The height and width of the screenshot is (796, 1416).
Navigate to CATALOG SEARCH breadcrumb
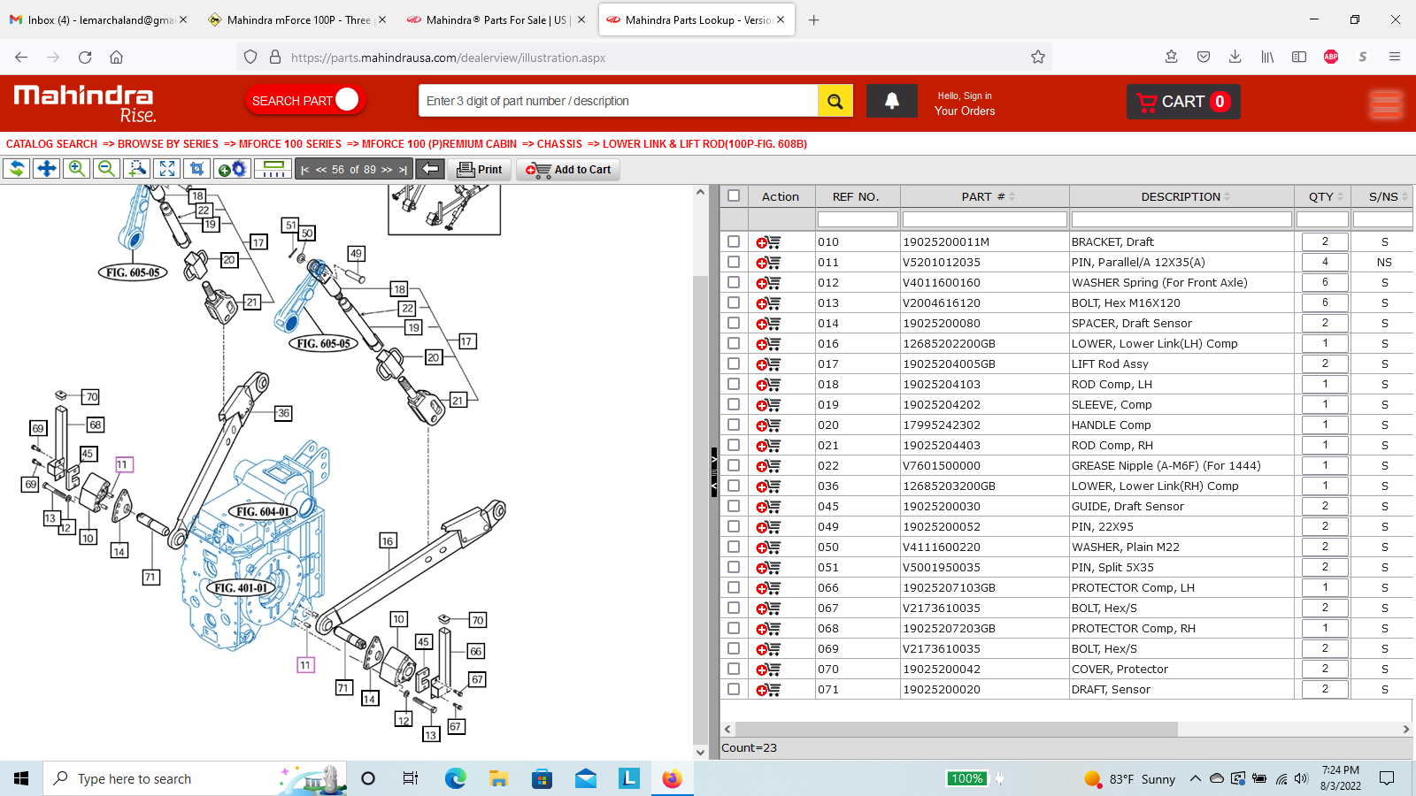pos(51,144)
